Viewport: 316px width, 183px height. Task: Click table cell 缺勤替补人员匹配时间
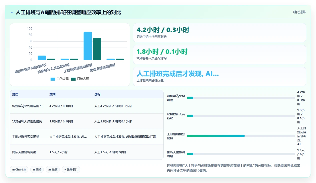(27, 121)
